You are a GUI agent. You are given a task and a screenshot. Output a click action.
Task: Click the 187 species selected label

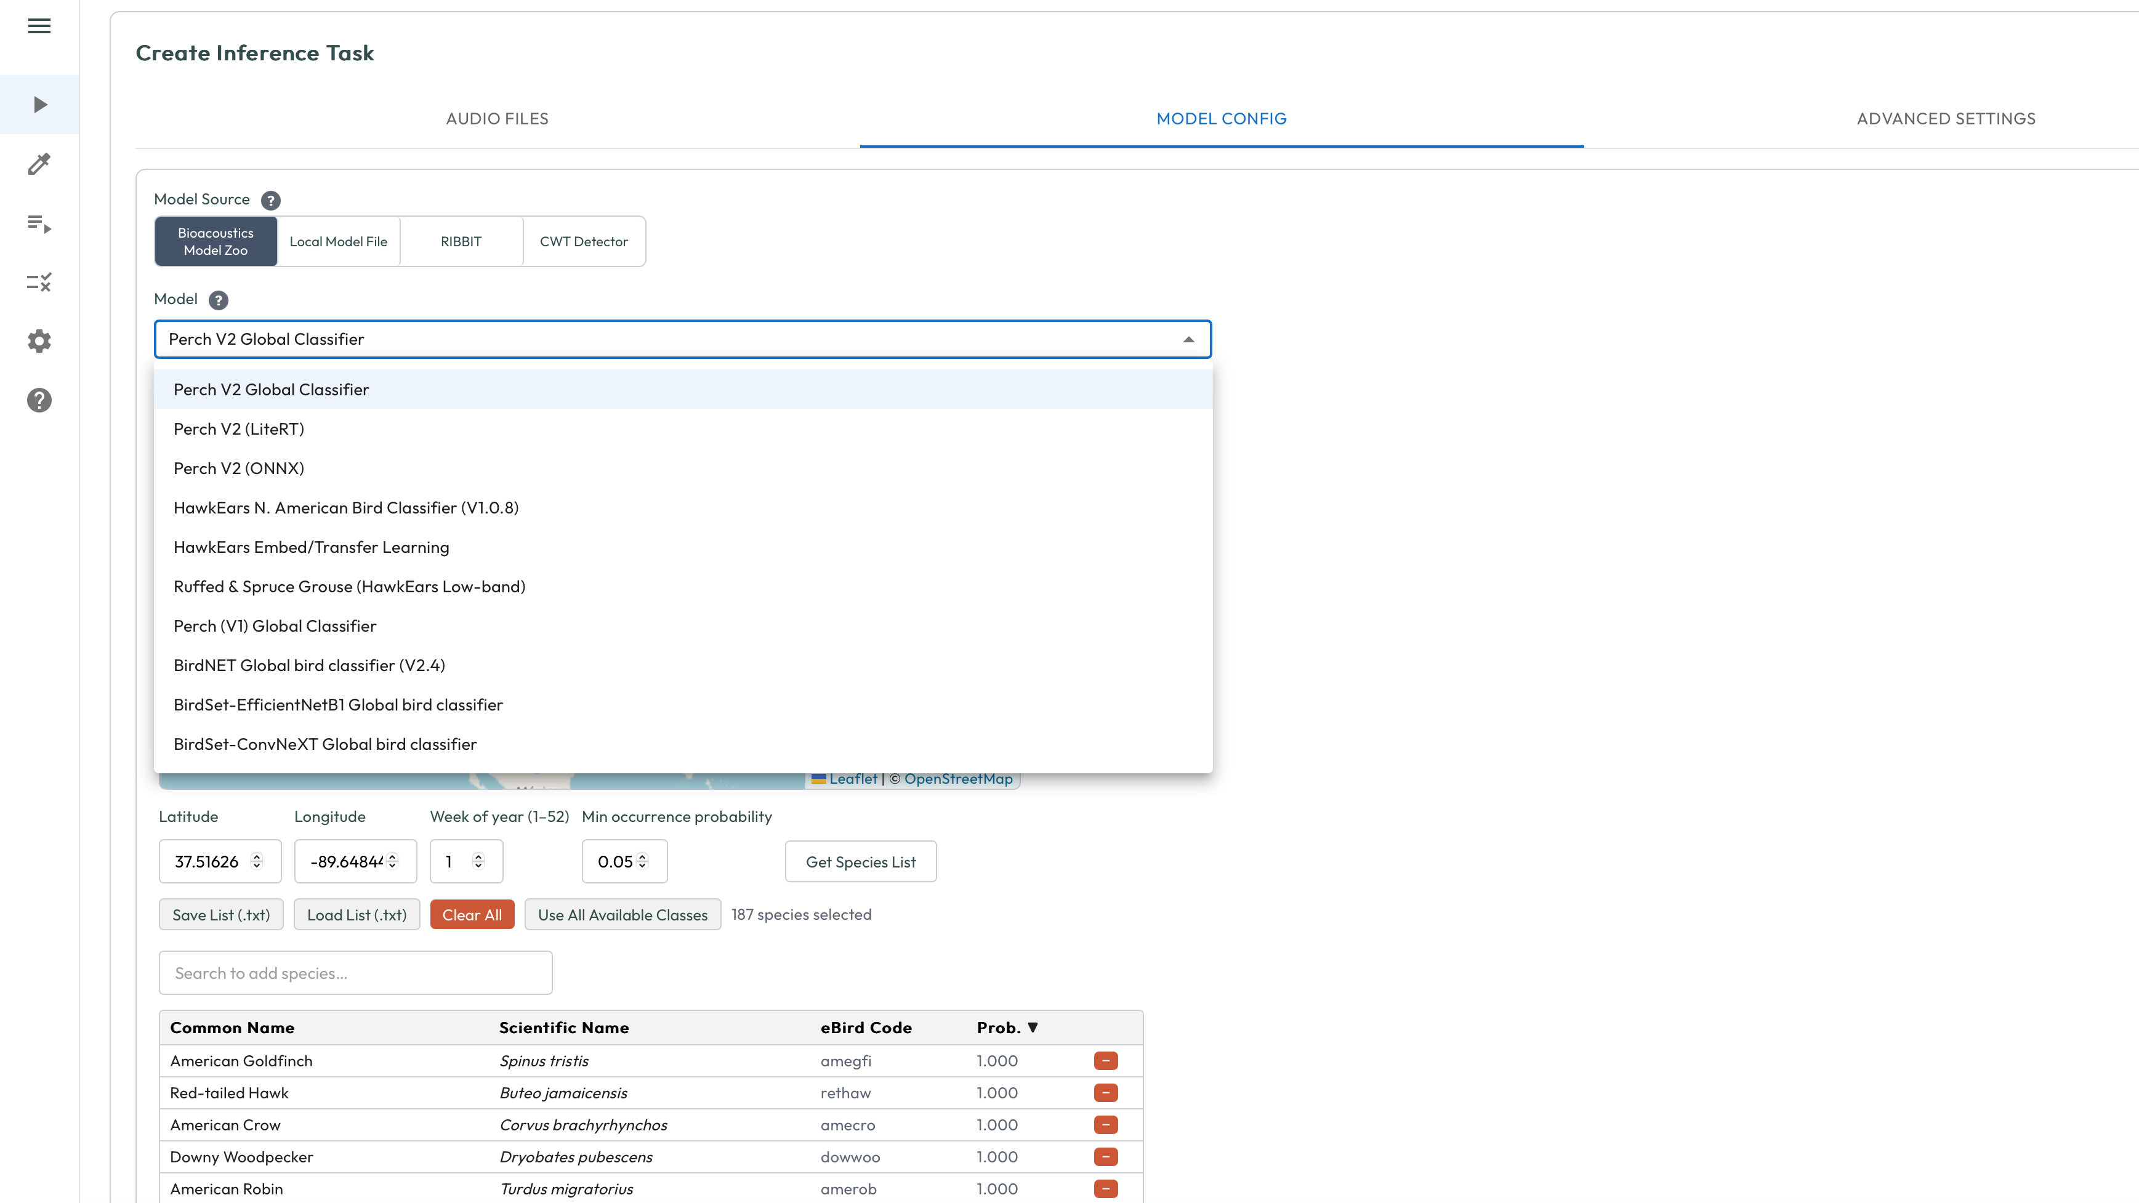point(801,915)
